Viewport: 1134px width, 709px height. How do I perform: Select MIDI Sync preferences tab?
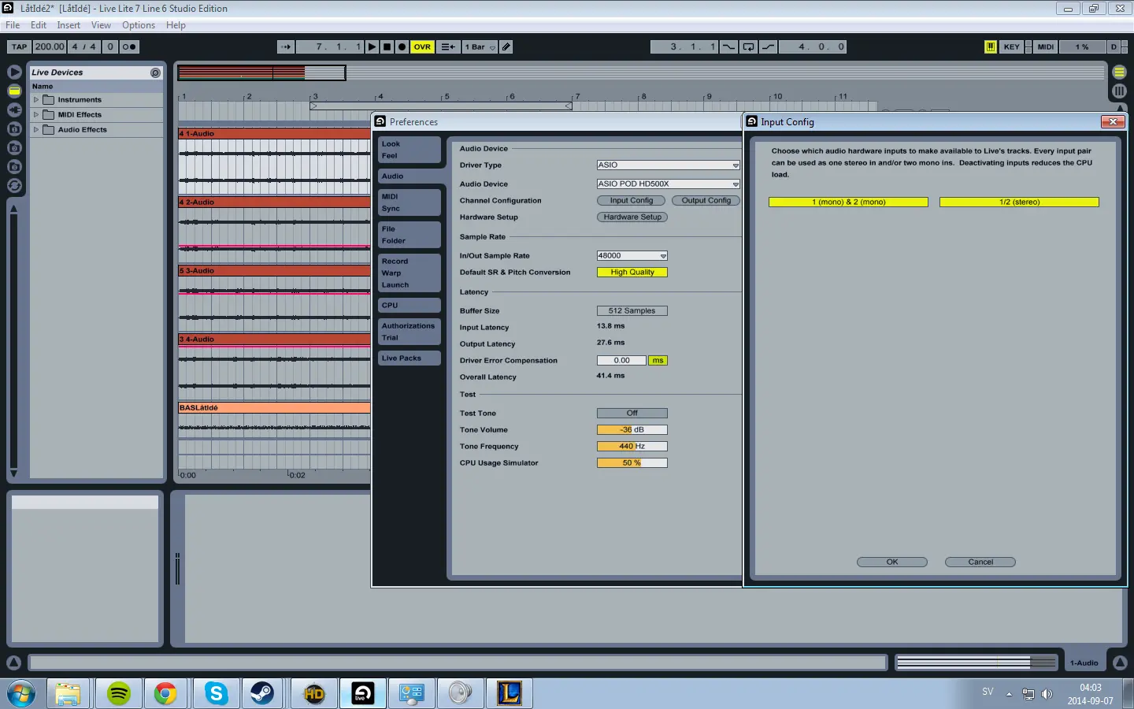[x=409, y=202]
